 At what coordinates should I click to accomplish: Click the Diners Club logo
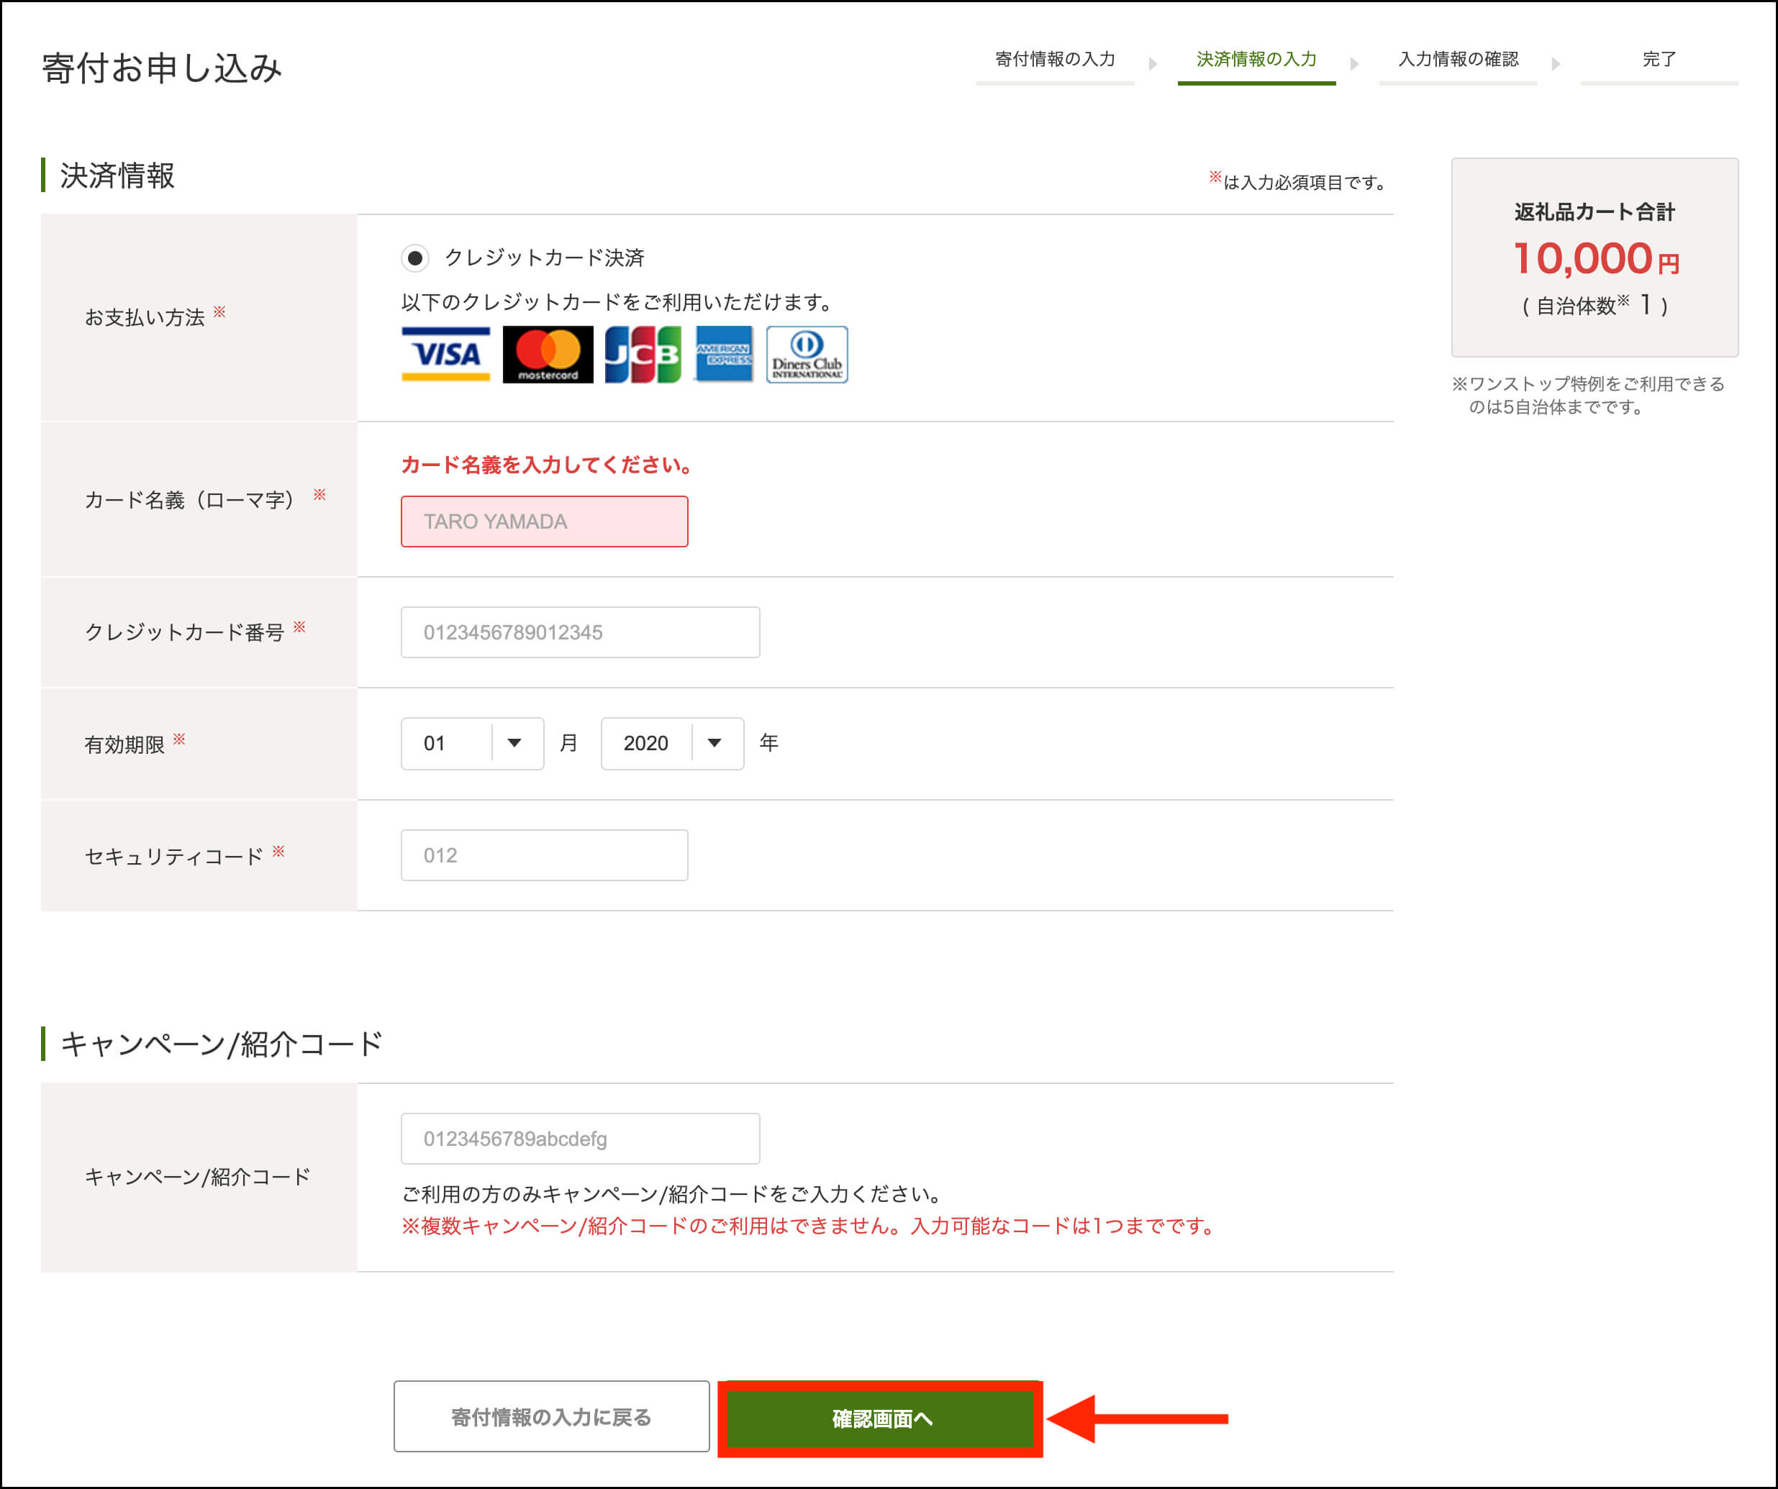pyautogui.click(x=806, y=354)
